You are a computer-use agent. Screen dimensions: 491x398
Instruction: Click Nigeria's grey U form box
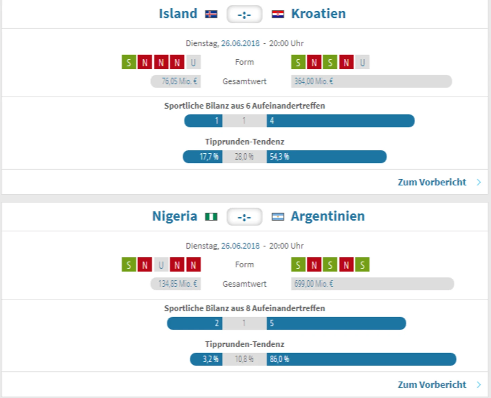161,265
